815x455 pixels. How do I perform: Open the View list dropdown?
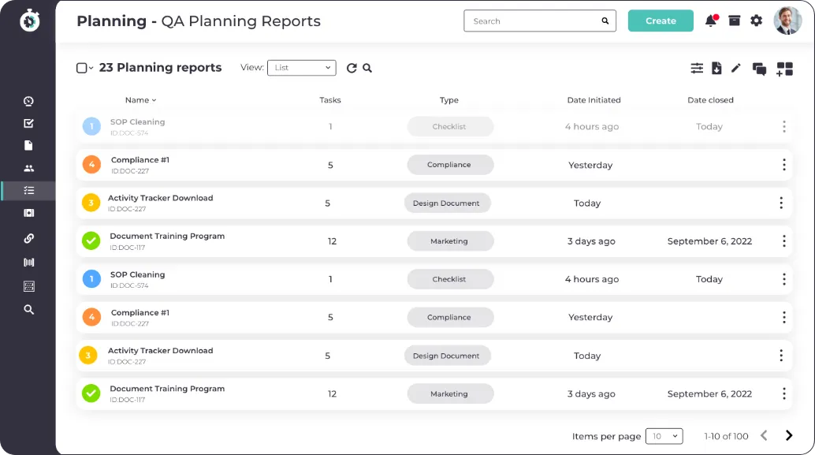(301, 68)
